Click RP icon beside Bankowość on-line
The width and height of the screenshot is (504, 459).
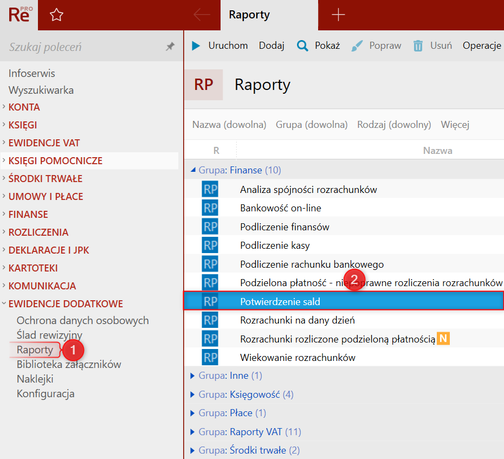(210, 208)
